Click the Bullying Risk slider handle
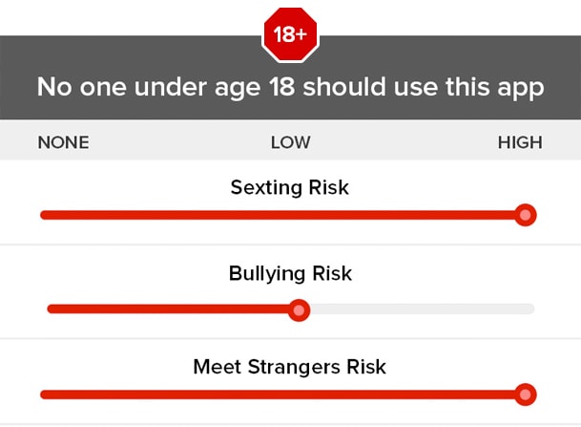Screen dimensions: 581x427 pyautogui.click(x=299, y=310)
